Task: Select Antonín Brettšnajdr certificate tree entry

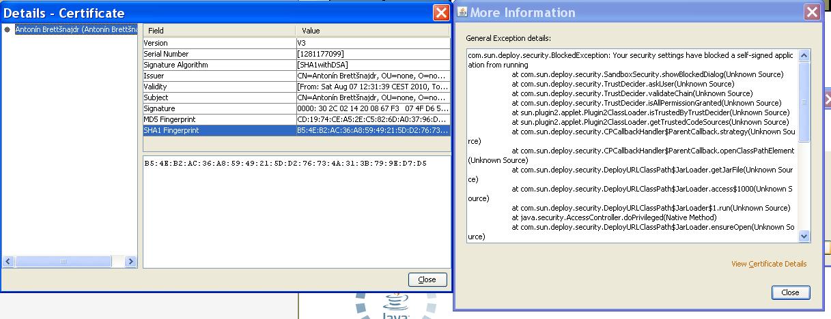Action: [76, 30]
